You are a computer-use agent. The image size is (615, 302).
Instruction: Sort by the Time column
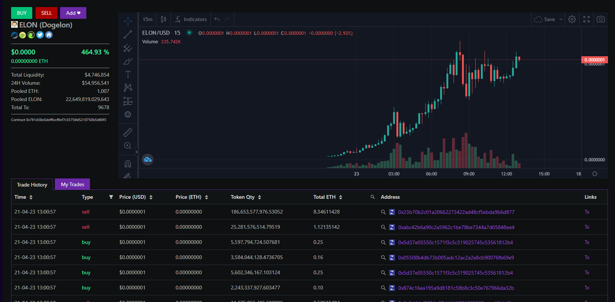[x=31, y=197]
